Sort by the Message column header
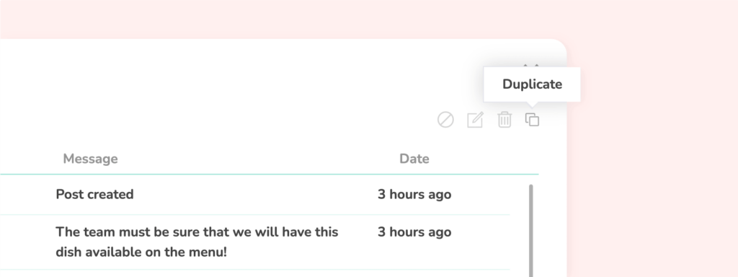The image size is (738, 277). pos(90,159)
